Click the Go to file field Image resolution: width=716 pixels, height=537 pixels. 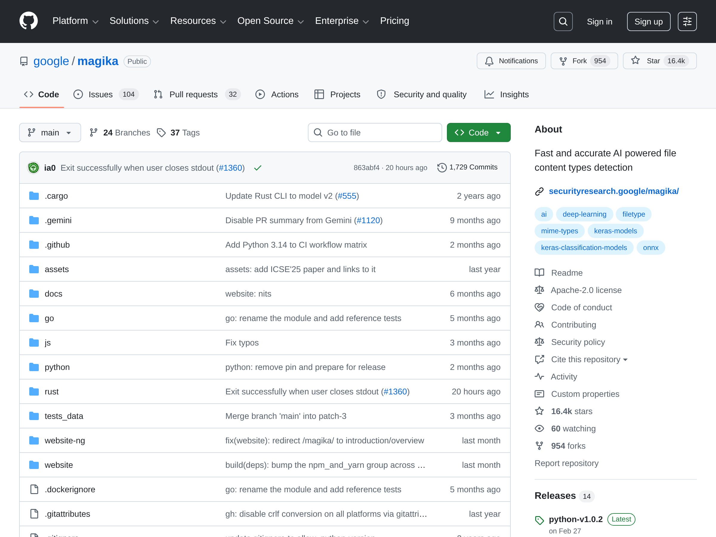(375, 132)
